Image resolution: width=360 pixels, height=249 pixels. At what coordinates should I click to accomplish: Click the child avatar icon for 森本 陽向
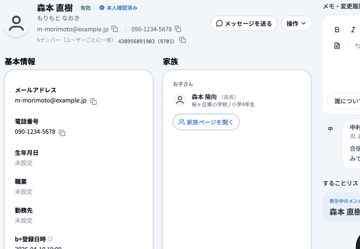point(180,100)
